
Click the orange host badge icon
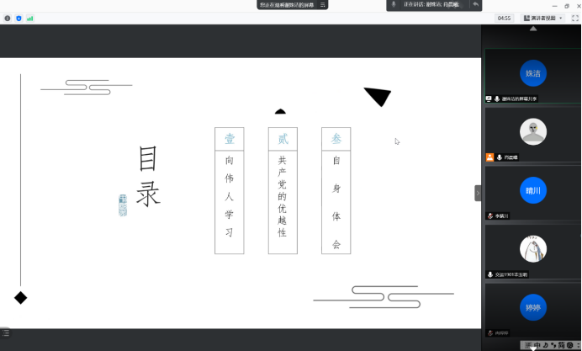[489, 157]
